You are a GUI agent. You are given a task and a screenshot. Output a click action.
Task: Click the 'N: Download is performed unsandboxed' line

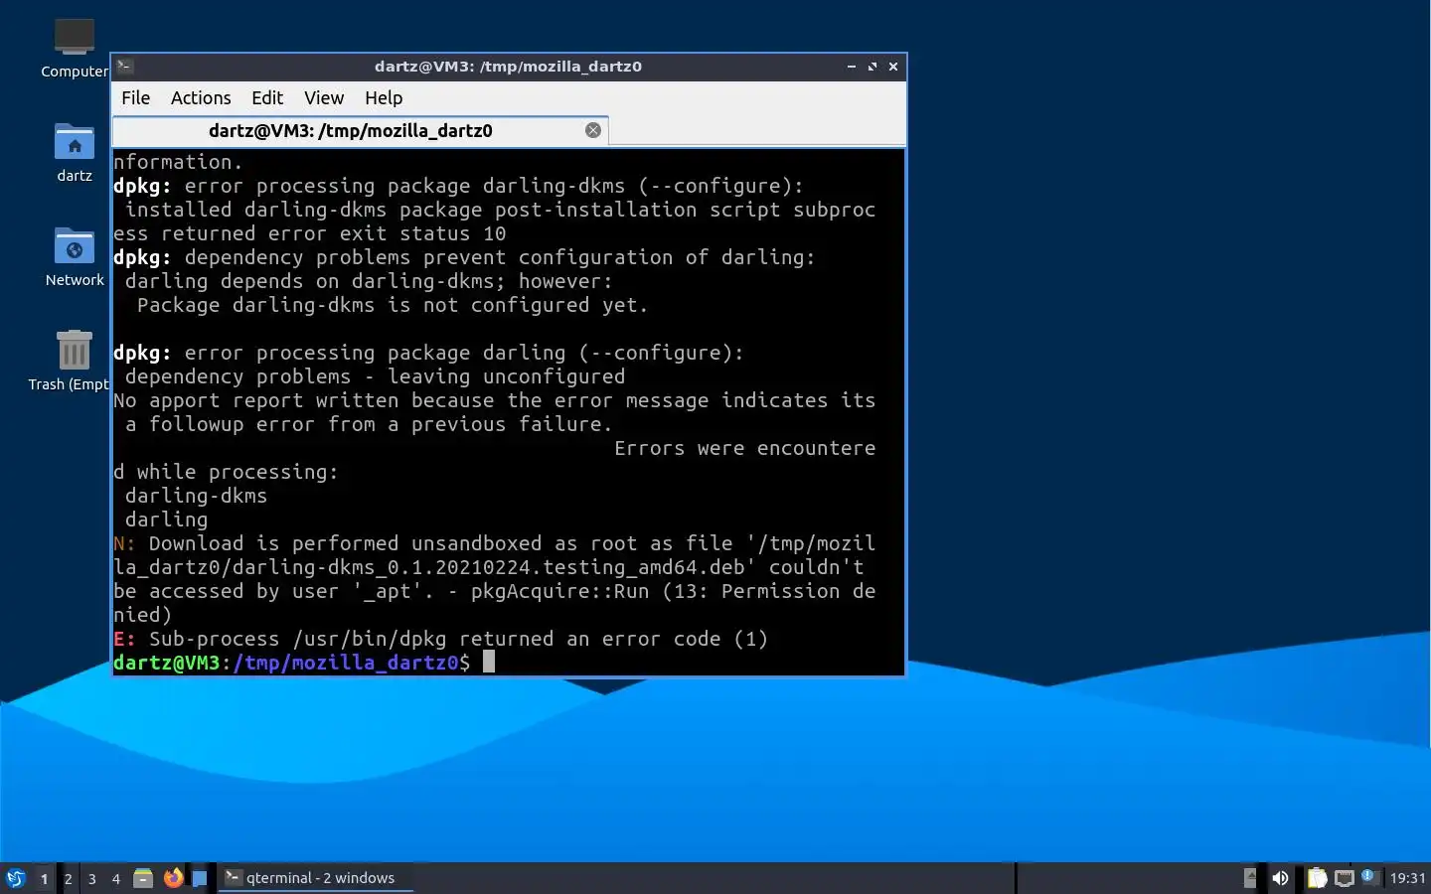coord(495,543)
